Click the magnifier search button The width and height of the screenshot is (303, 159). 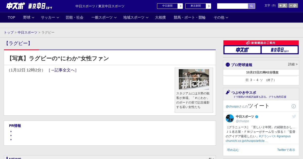[x=251, y=6]
